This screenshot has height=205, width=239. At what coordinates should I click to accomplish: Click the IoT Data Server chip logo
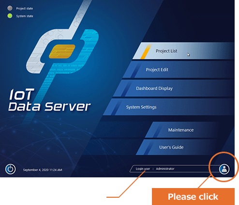[x=62, y=51]
